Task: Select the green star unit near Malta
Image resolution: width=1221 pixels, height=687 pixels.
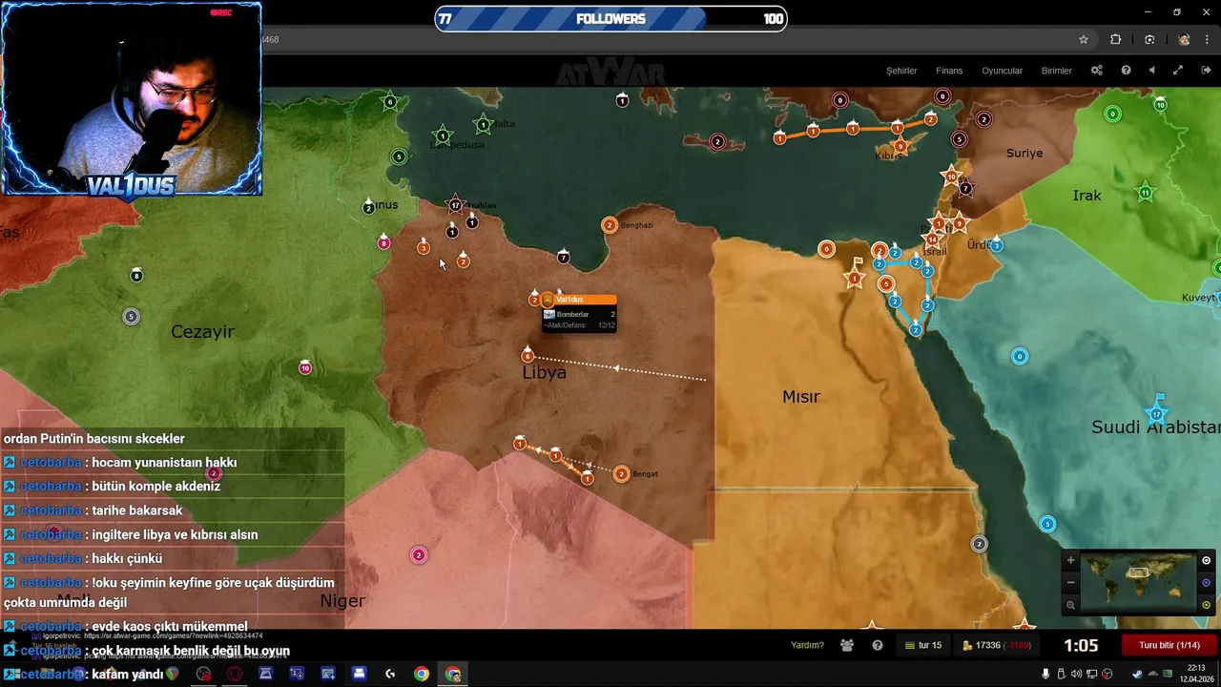Action: tap(484, 124)
